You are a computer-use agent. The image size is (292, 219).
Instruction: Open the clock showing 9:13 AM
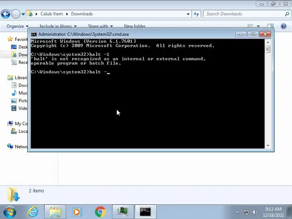[273, 212]
